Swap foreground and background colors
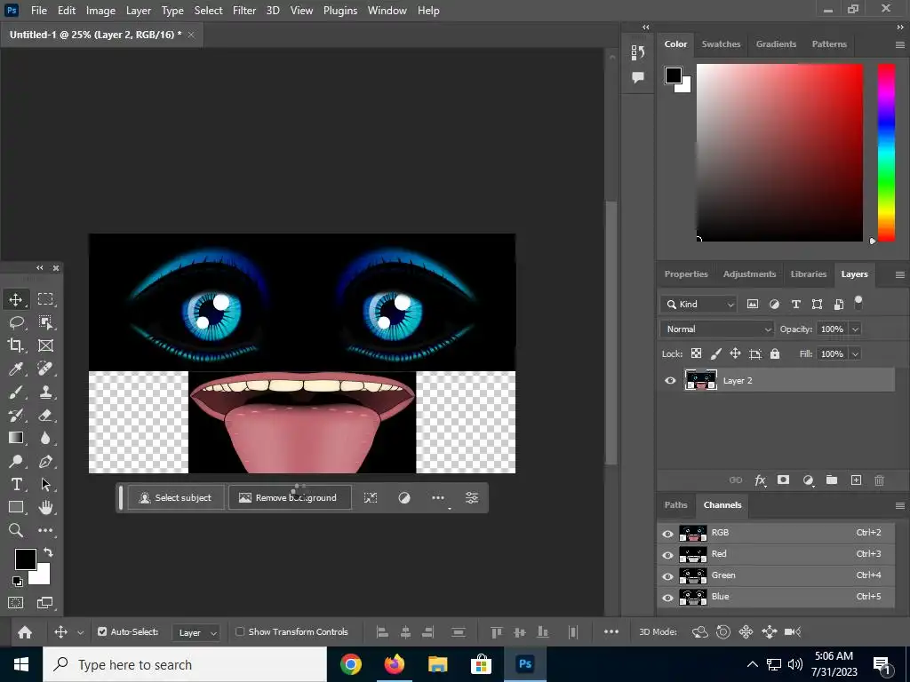The width and height of the screenshot is (910, 682). pos(48,552)
